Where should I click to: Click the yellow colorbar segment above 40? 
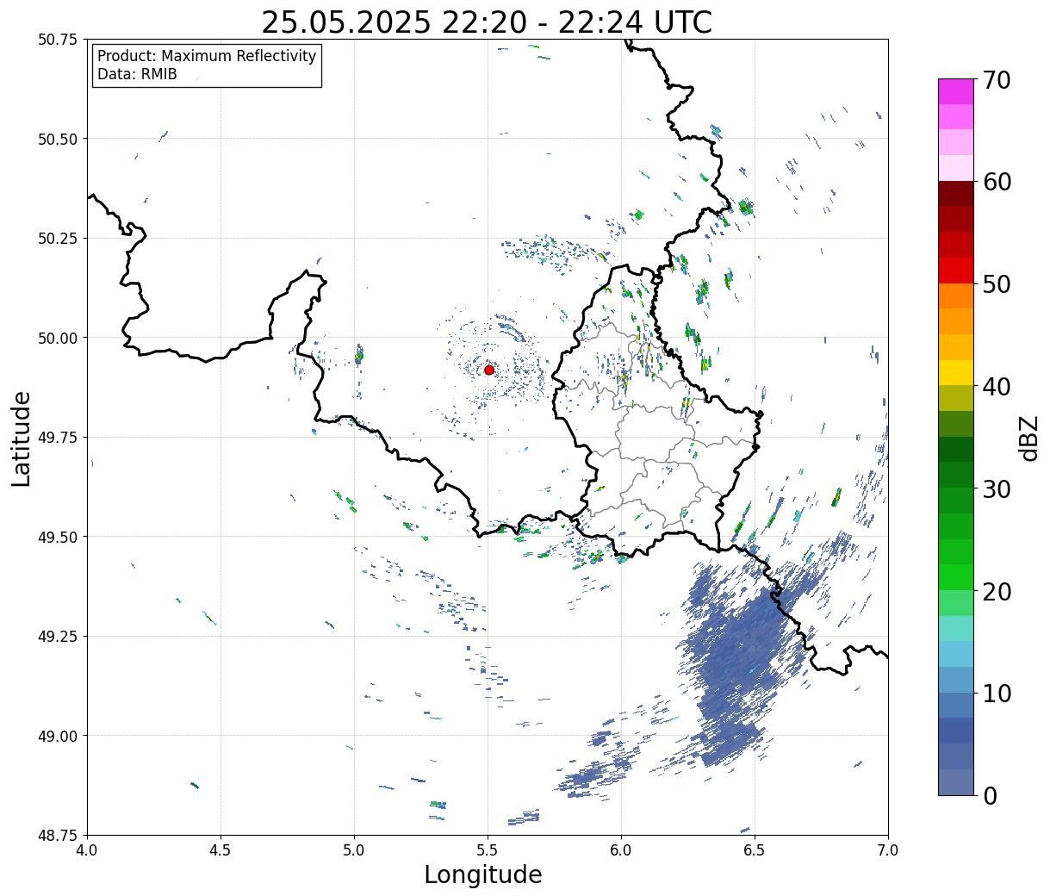click(x=956, y=373)
